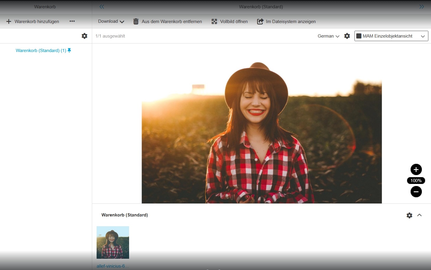Open the MAM Einzelobjektansicht view selector
This screenshot has width=431, height=270.
(391, 36)
